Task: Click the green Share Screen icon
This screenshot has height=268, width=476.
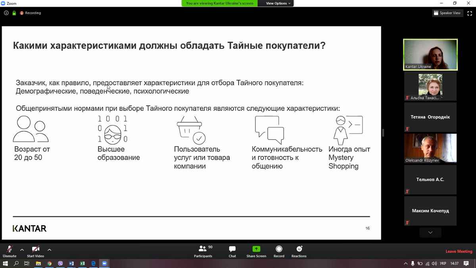Action: [256, 249]
